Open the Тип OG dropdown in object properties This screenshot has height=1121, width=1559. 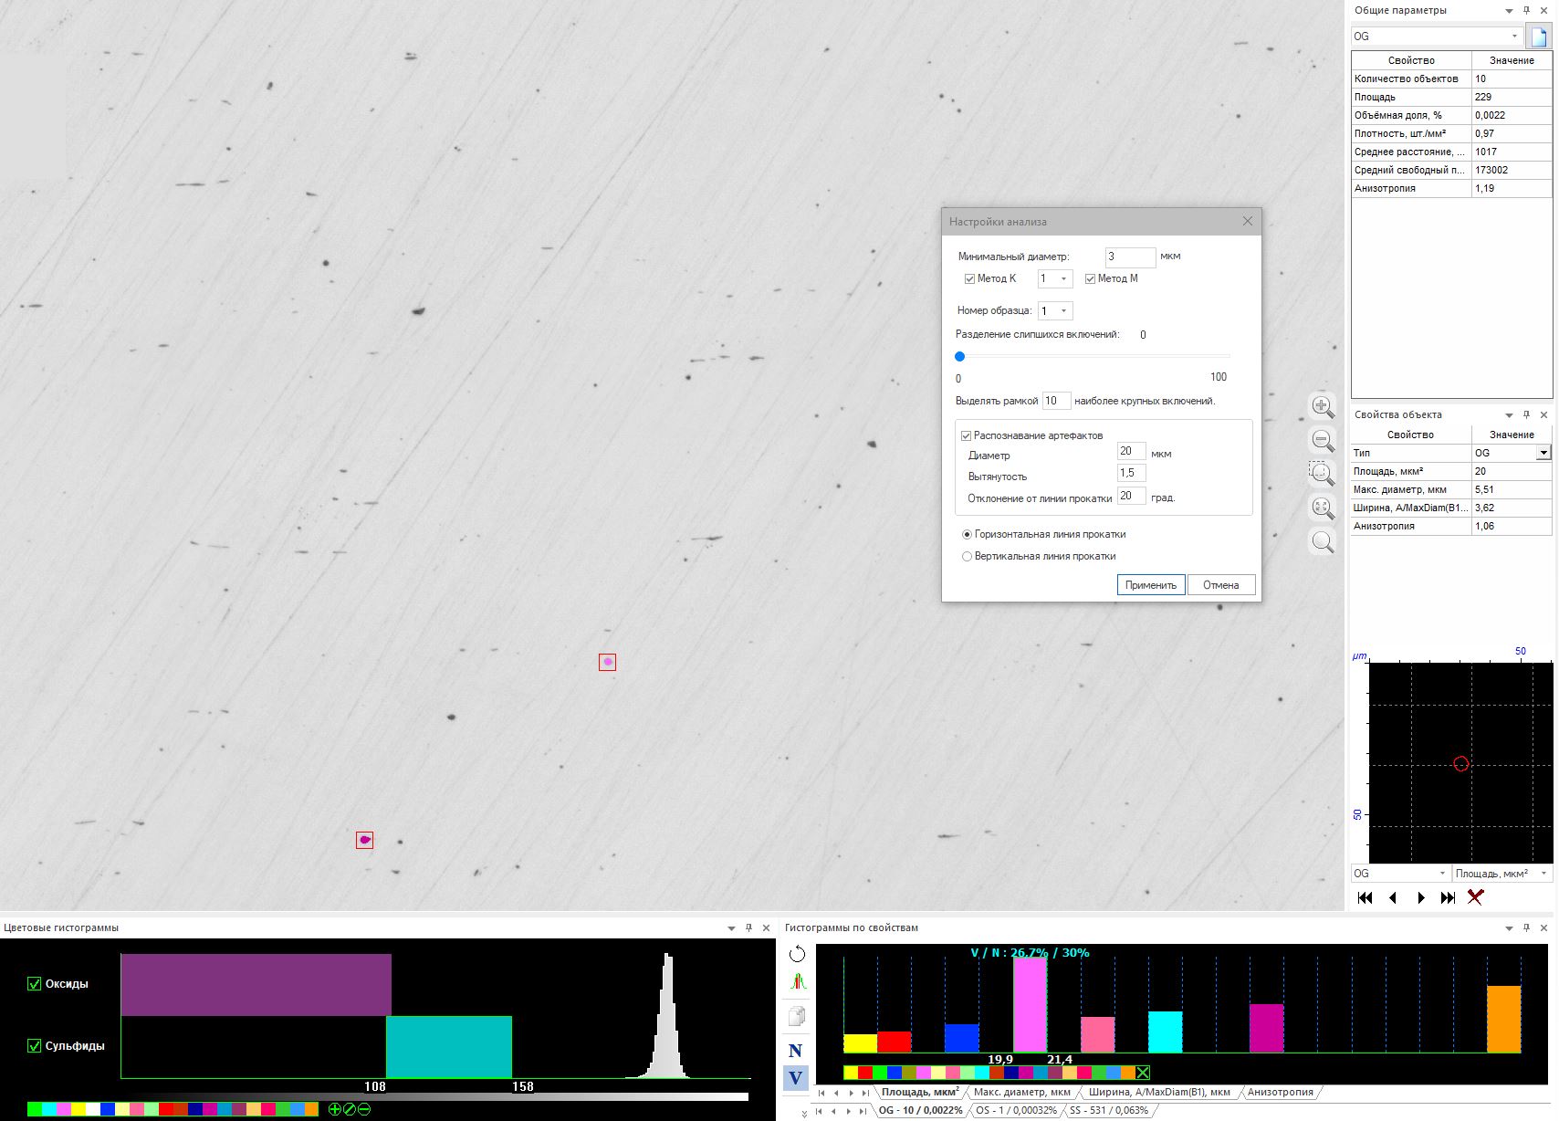(x=1543, y=453)
